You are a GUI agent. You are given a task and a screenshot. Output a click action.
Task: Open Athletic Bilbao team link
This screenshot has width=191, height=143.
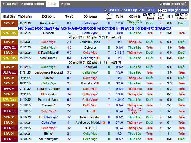[90, 42]
